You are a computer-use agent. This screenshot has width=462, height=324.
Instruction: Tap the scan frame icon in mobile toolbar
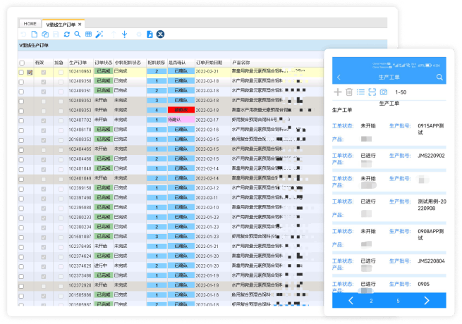(x=372, y=92)
